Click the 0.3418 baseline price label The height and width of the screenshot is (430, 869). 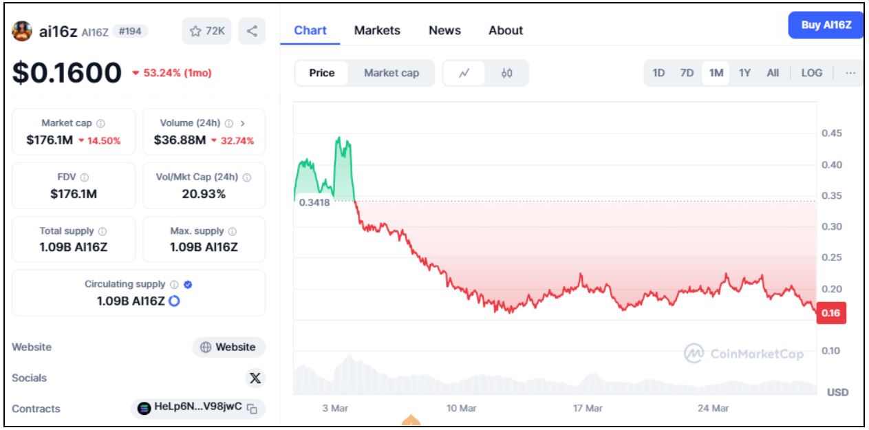coord(314,202)
